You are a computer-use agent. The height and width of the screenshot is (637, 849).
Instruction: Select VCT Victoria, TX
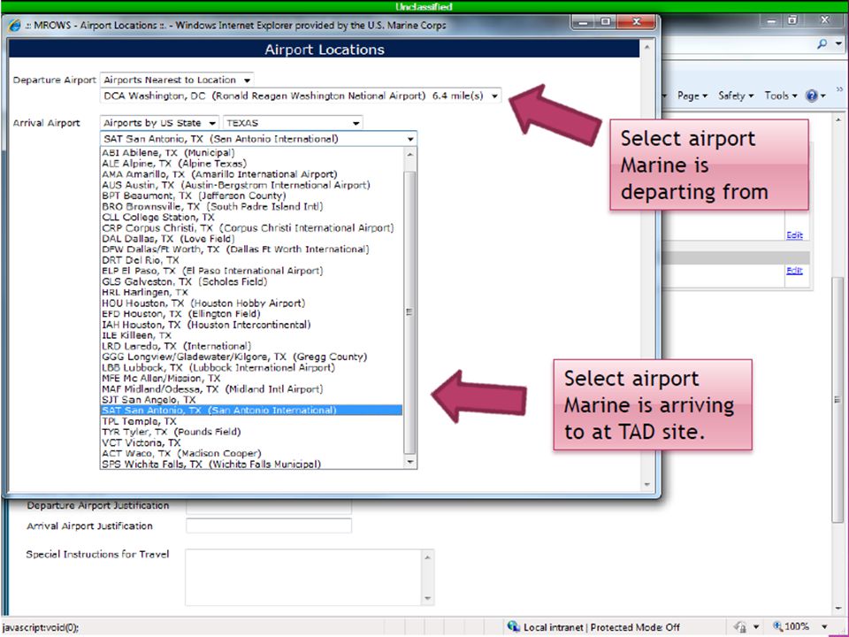[252, 442]
